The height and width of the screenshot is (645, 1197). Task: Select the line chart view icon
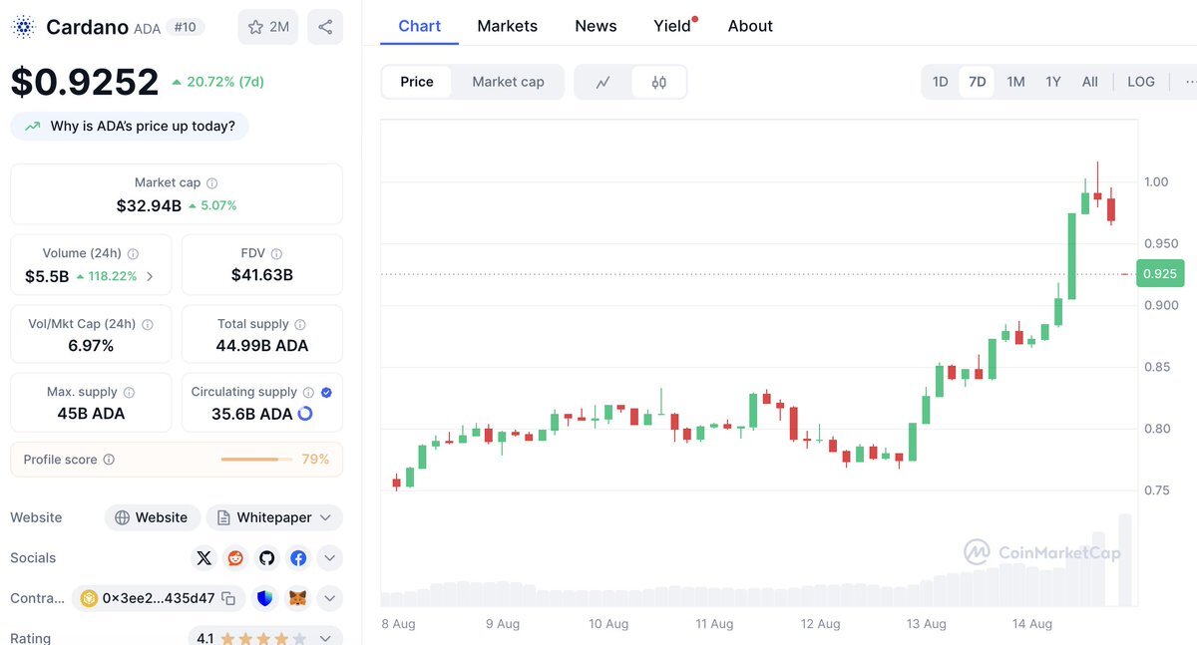coord(602,82)
